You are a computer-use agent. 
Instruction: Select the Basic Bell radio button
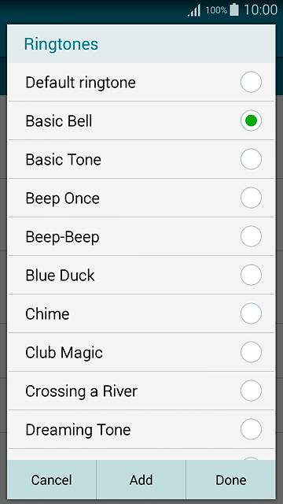pos(251,120)
